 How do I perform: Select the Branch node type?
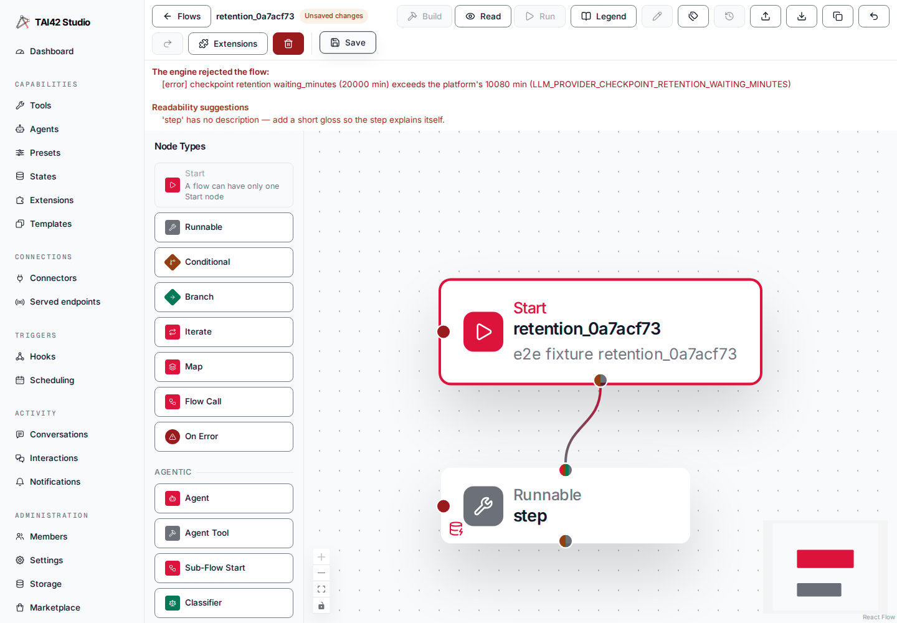(x=224, y=297)
